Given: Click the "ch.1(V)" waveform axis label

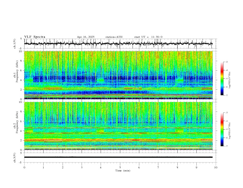Looking at the screenshot, I should [x=15, y=44].
